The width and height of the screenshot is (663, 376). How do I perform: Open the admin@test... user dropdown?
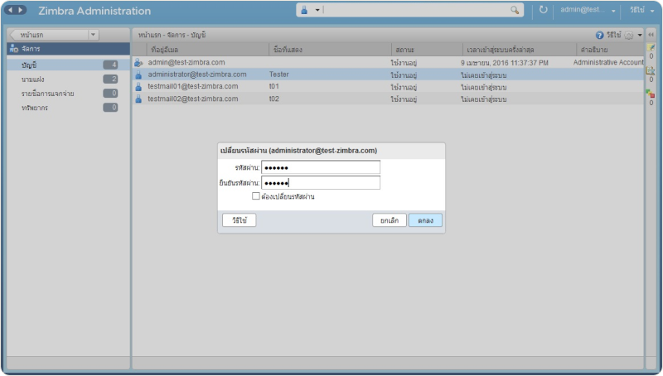click(588, 10)
